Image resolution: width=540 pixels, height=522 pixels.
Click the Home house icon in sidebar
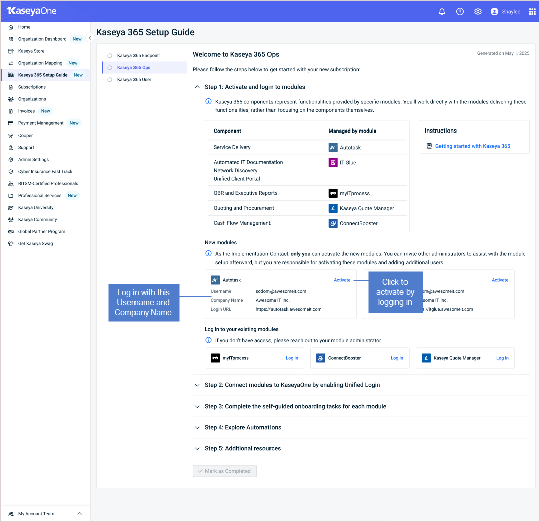coord(11,27)
